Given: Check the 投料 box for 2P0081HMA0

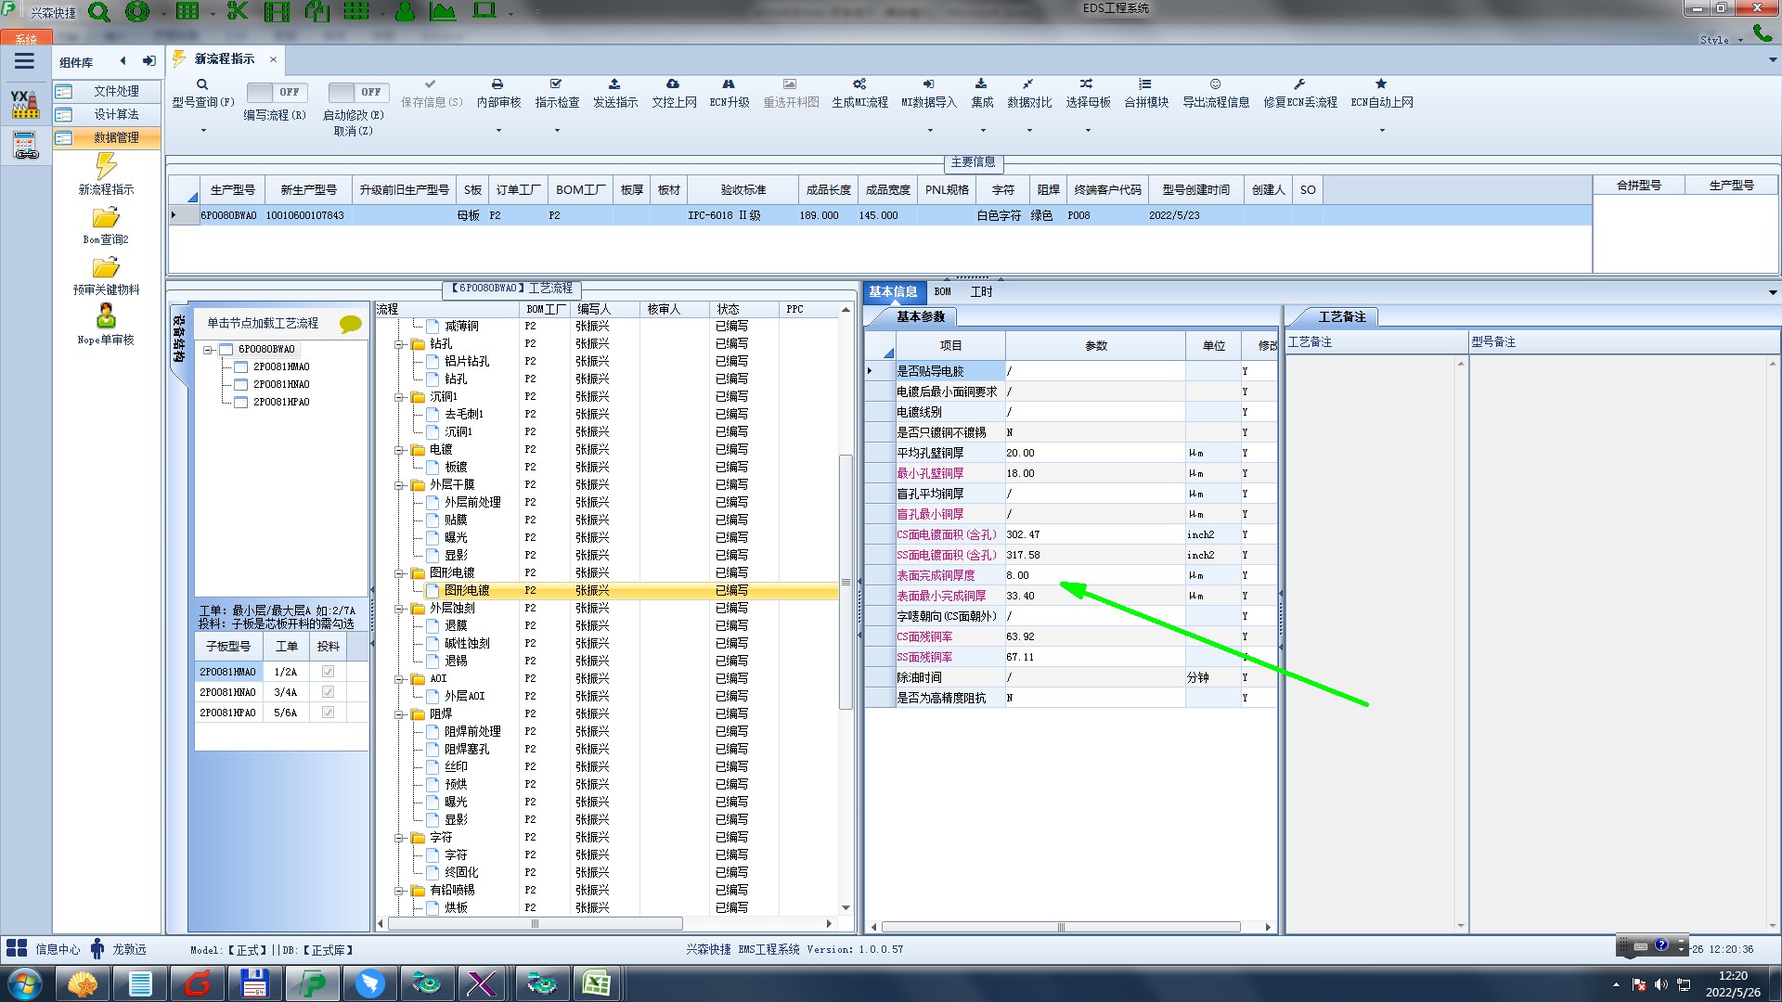Looking at the screenshot, I should 328,672.
